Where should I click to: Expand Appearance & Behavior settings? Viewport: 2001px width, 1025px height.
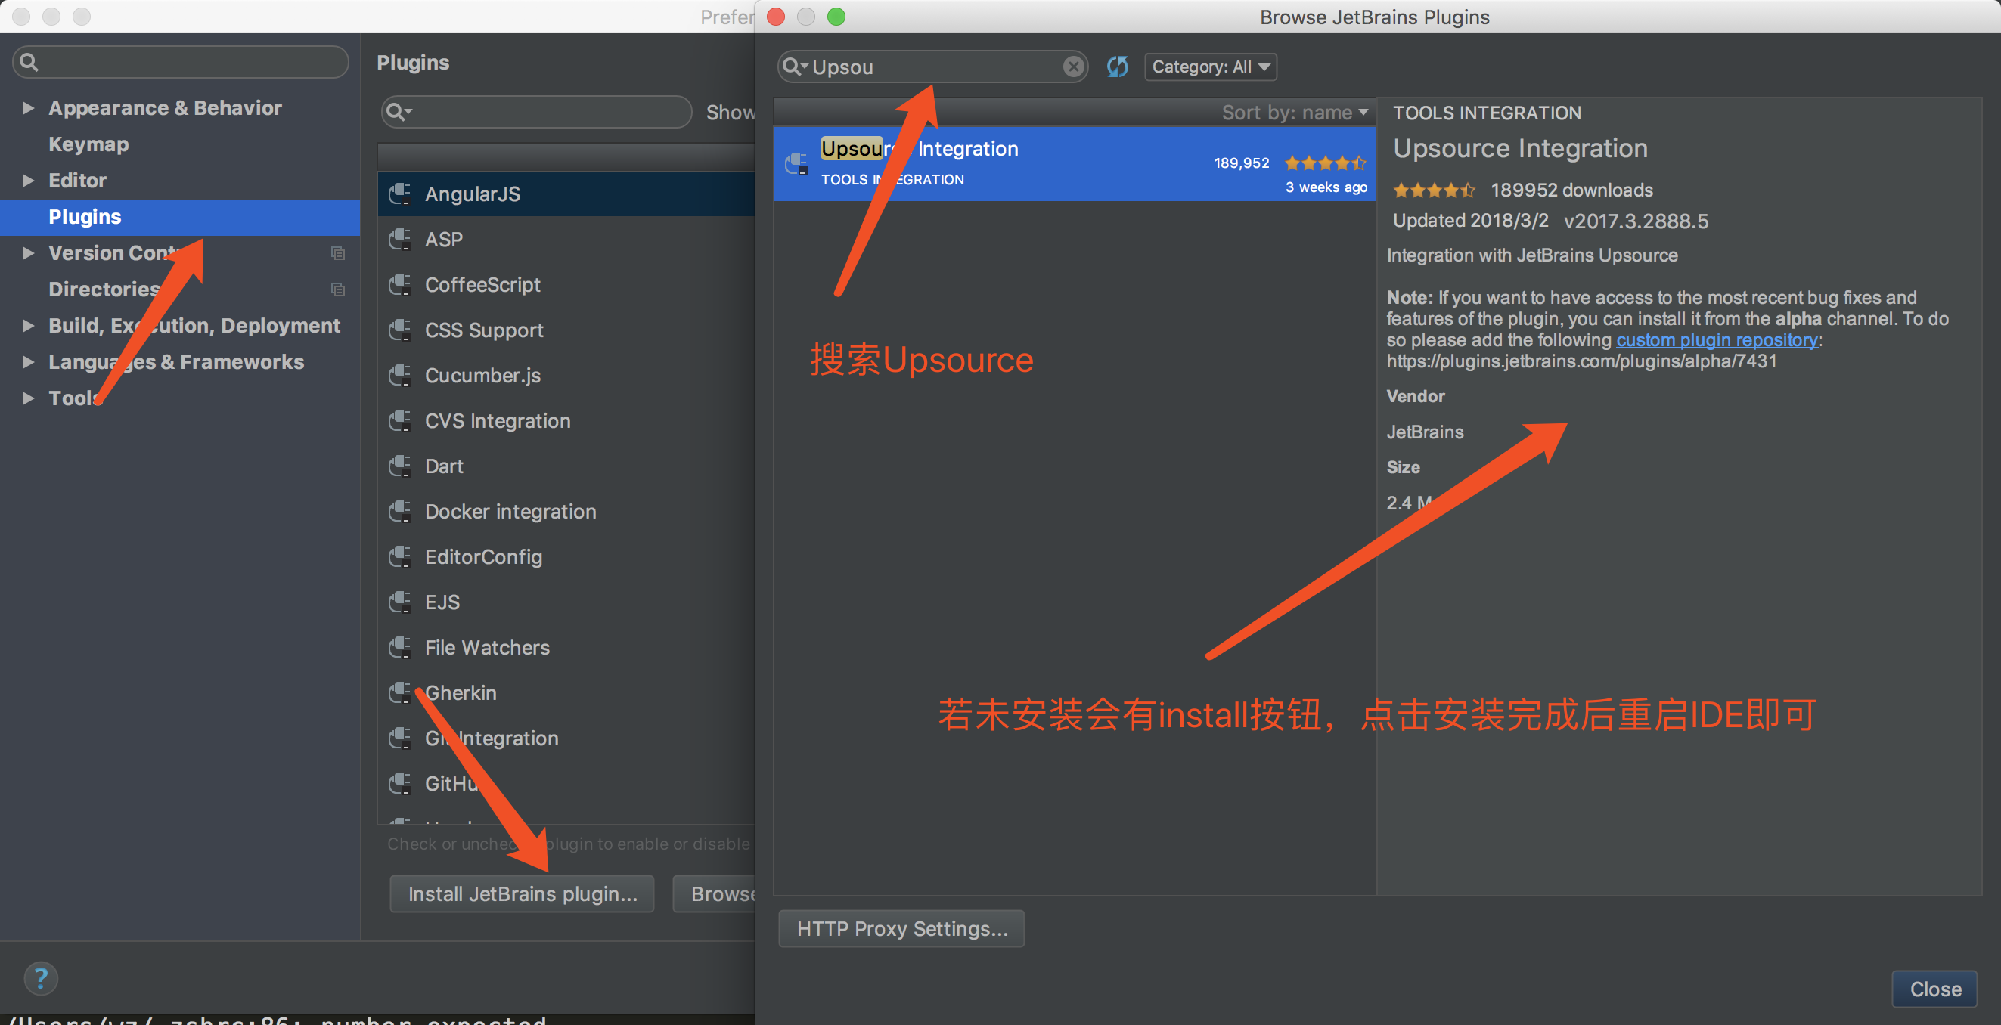pos(28,108)
